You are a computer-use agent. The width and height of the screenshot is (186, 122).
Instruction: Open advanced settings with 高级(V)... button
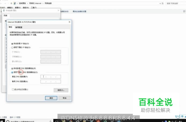[61, 90]
